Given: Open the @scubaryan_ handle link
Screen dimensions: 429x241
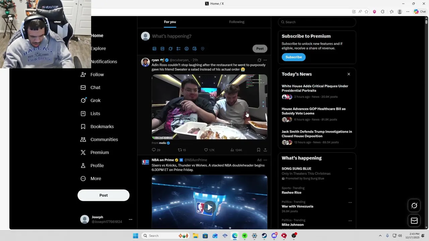Looking at the screenshot, I should coord(180,60).
